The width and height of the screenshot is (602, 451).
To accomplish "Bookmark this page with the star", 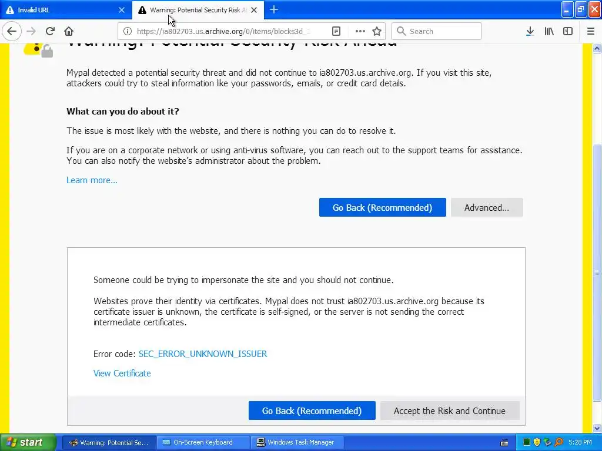I will [377, 32].
